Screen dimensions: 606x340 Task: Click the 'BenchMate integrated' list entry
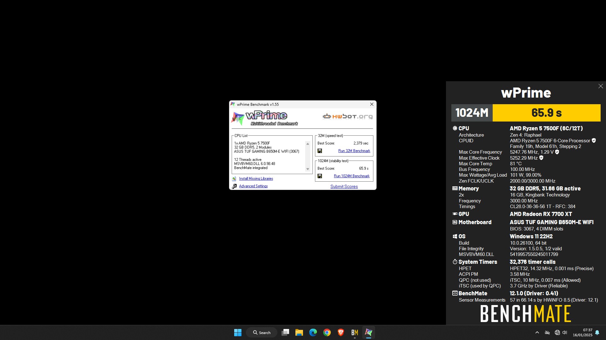click(251, 168)
